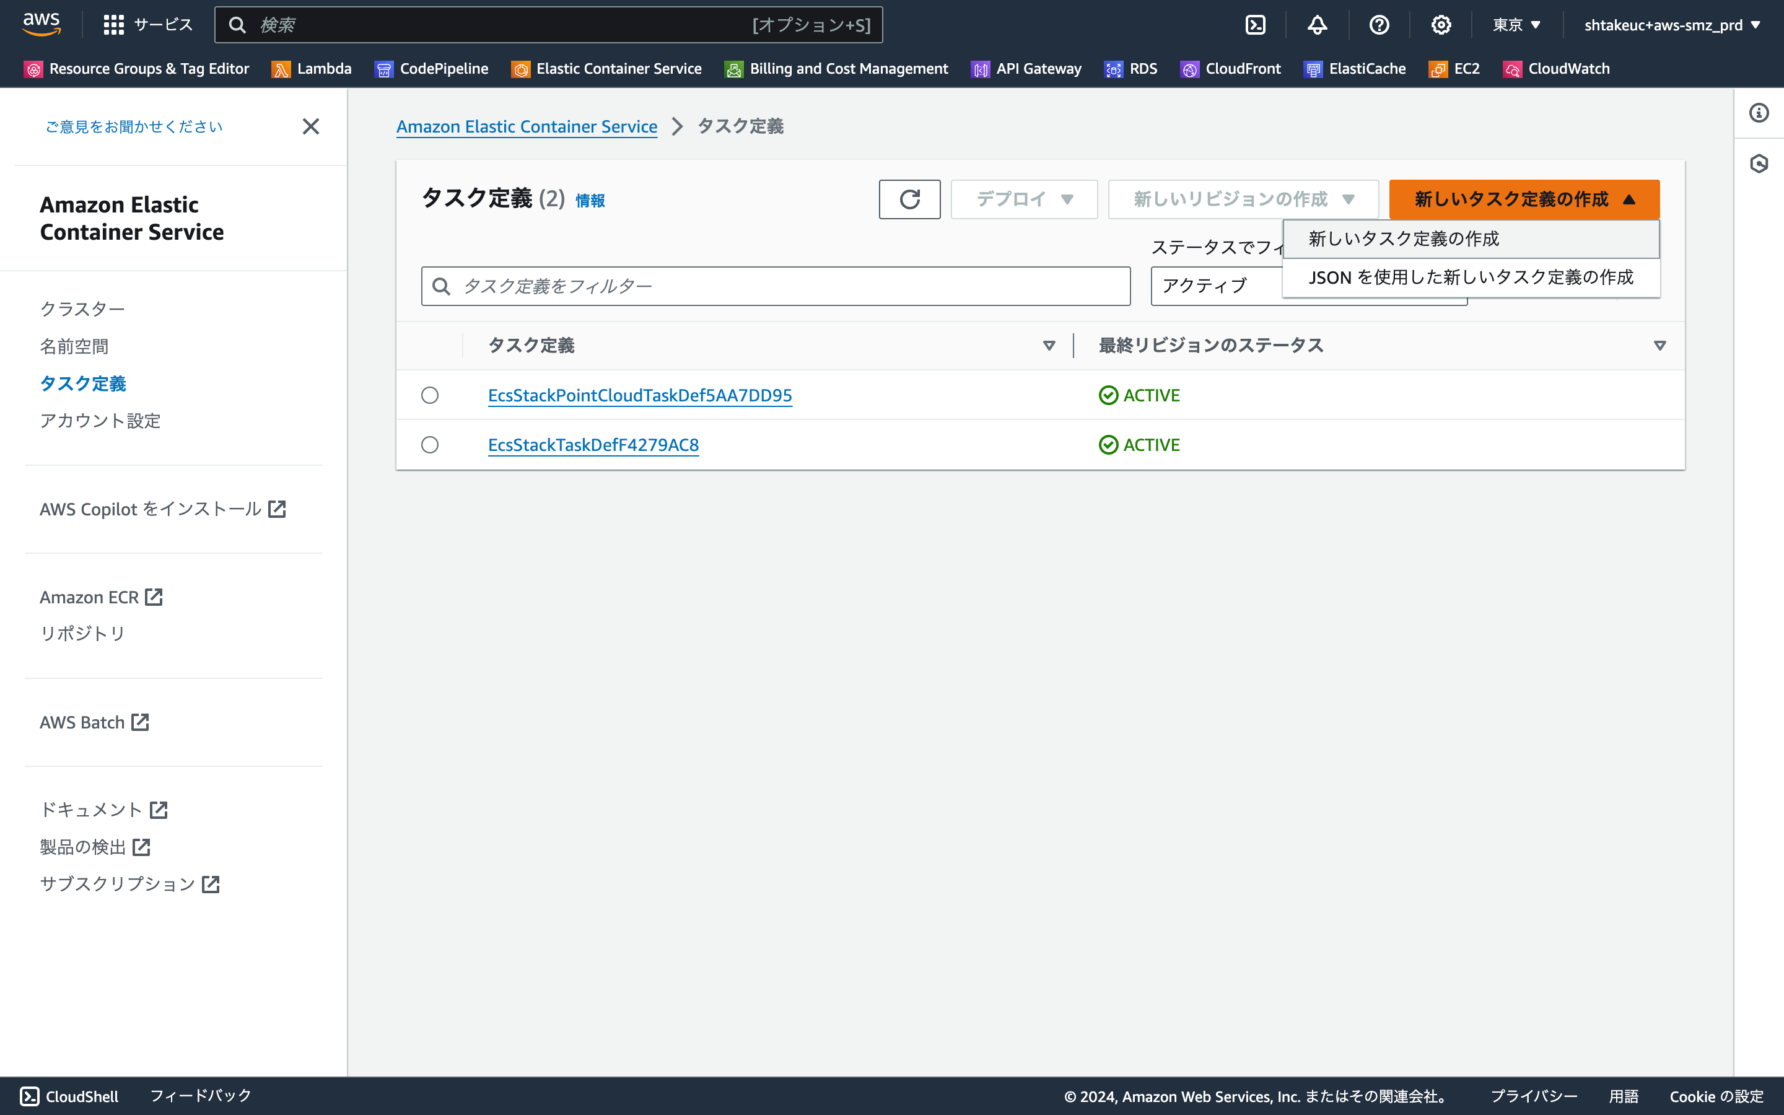Open AWS Batch external link
The width and height of the screenshot is (1784, 1115).
tap(94, 722)
